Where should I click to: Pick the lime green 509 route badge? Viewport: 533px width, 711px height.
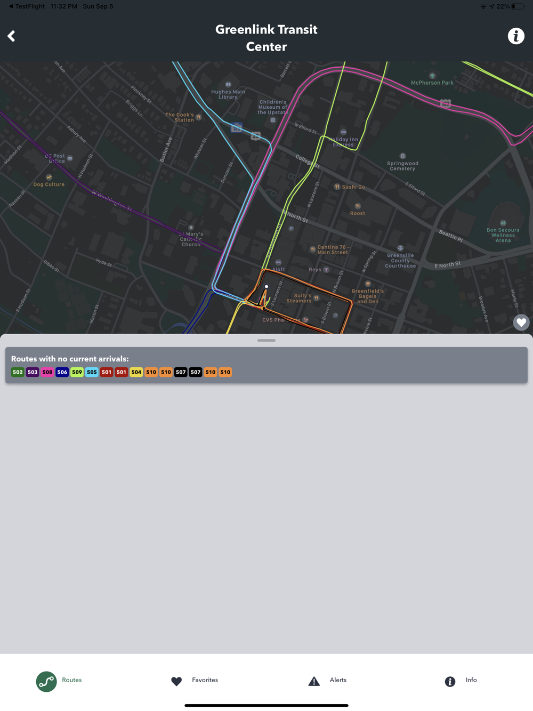[77, 372]
